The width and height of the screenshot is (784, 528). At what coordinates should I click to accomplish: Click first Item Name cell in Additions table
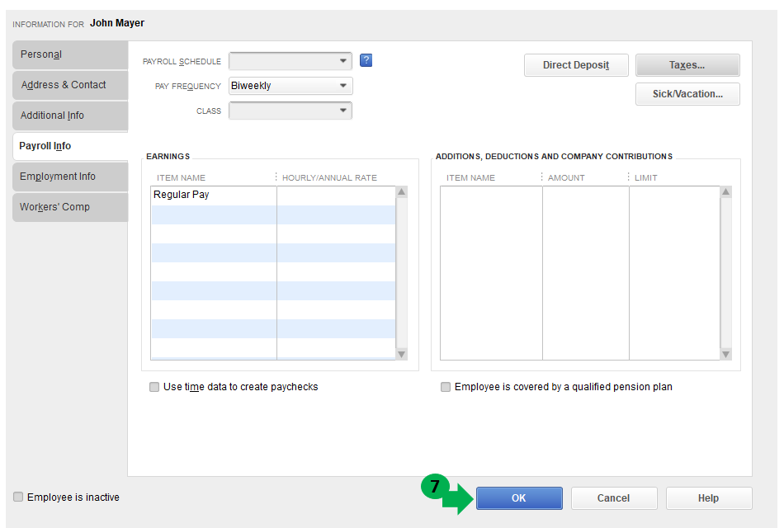tap(492, 196)
